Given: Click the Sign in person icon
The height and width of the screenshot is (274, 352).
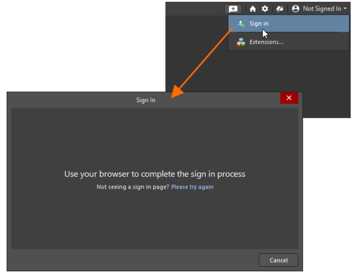Looking at the screenshot, I should [241, 24].
